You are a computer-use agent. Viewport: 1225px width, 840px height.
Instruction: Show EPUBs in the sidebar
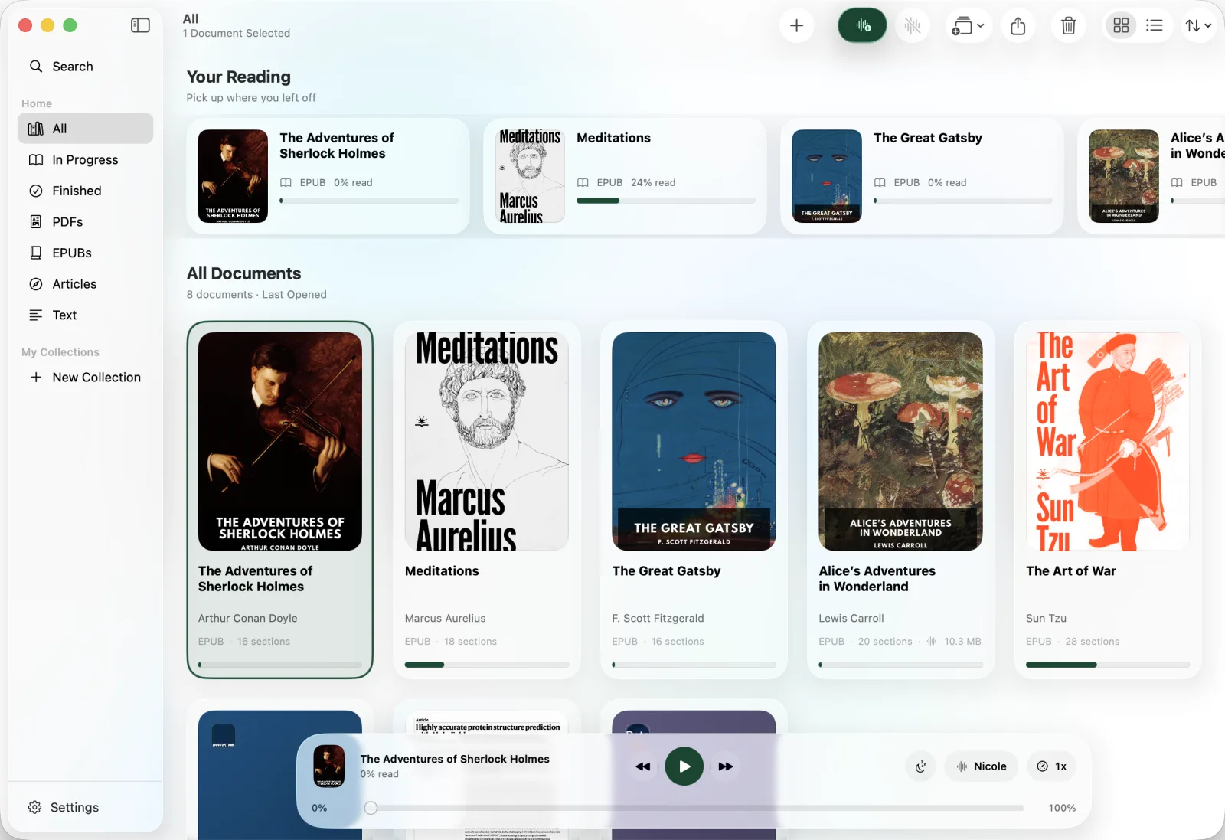(85, 253)
